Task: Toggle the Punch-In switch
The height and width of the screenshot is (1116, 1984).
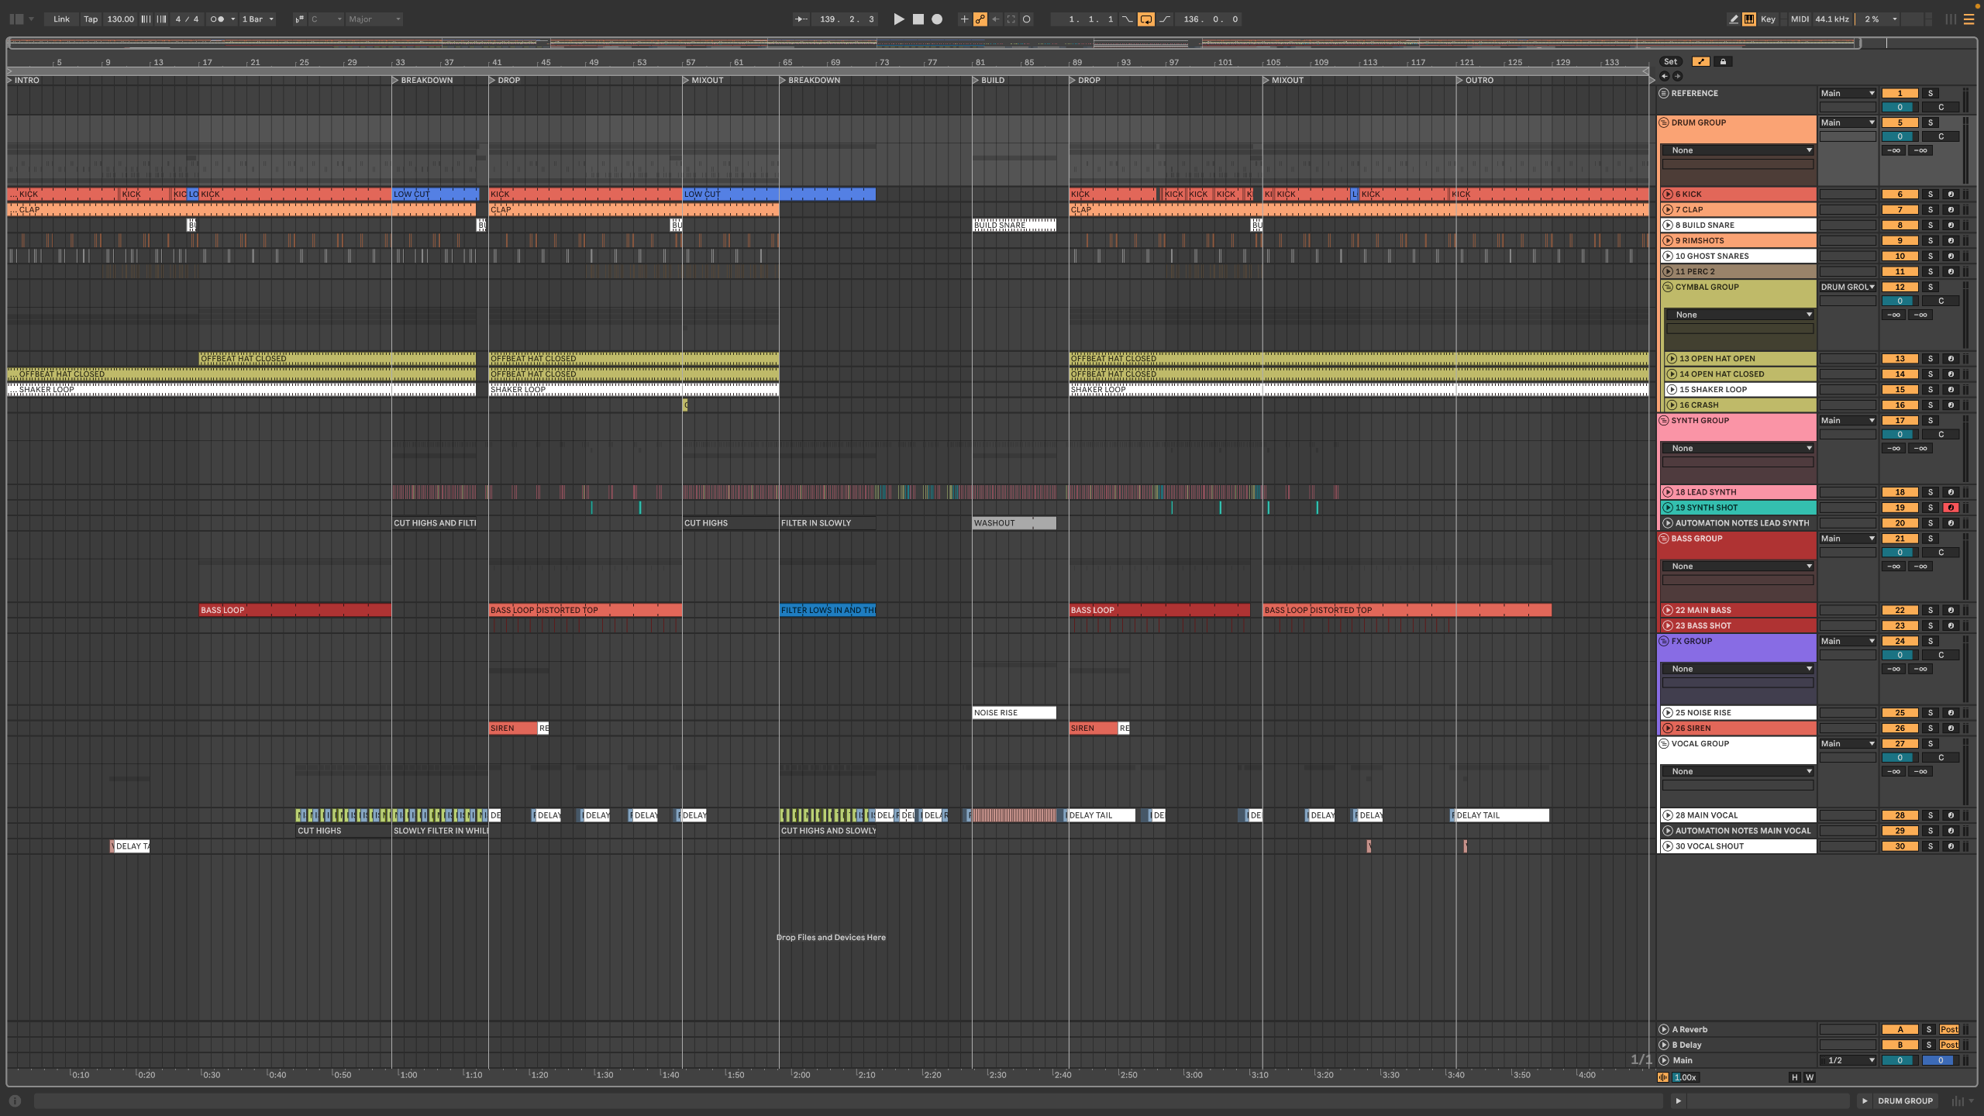Action: pos(1127,19)
